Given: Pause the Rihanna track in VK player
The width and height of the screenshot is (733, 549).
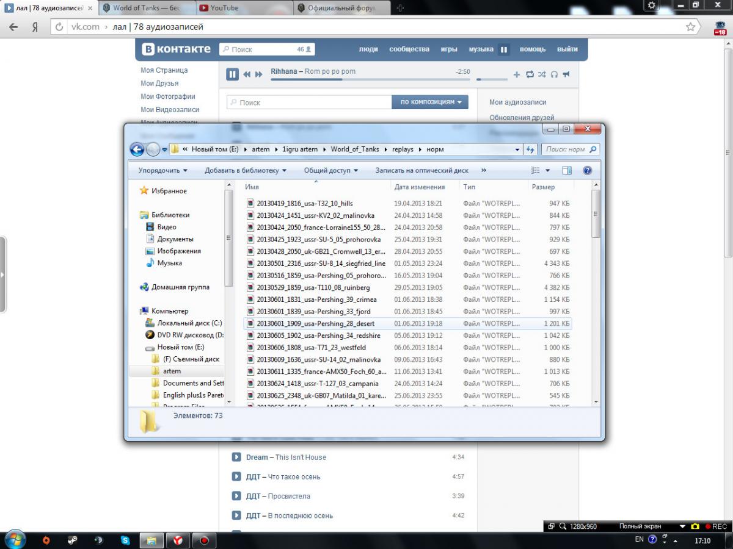Looking at the screenshot, I should pos(232,74).
